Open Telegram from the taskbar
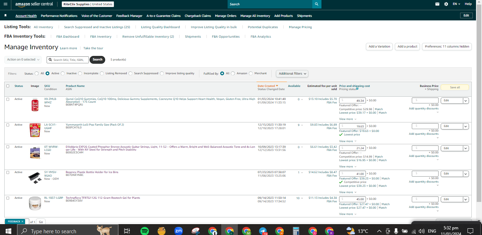Screen dimensions: 482x235 [263, 231]
